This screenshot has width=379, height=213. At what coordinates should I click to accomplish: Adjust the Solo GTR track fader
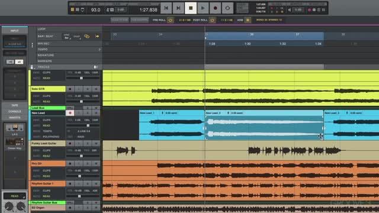coord(81,102)
